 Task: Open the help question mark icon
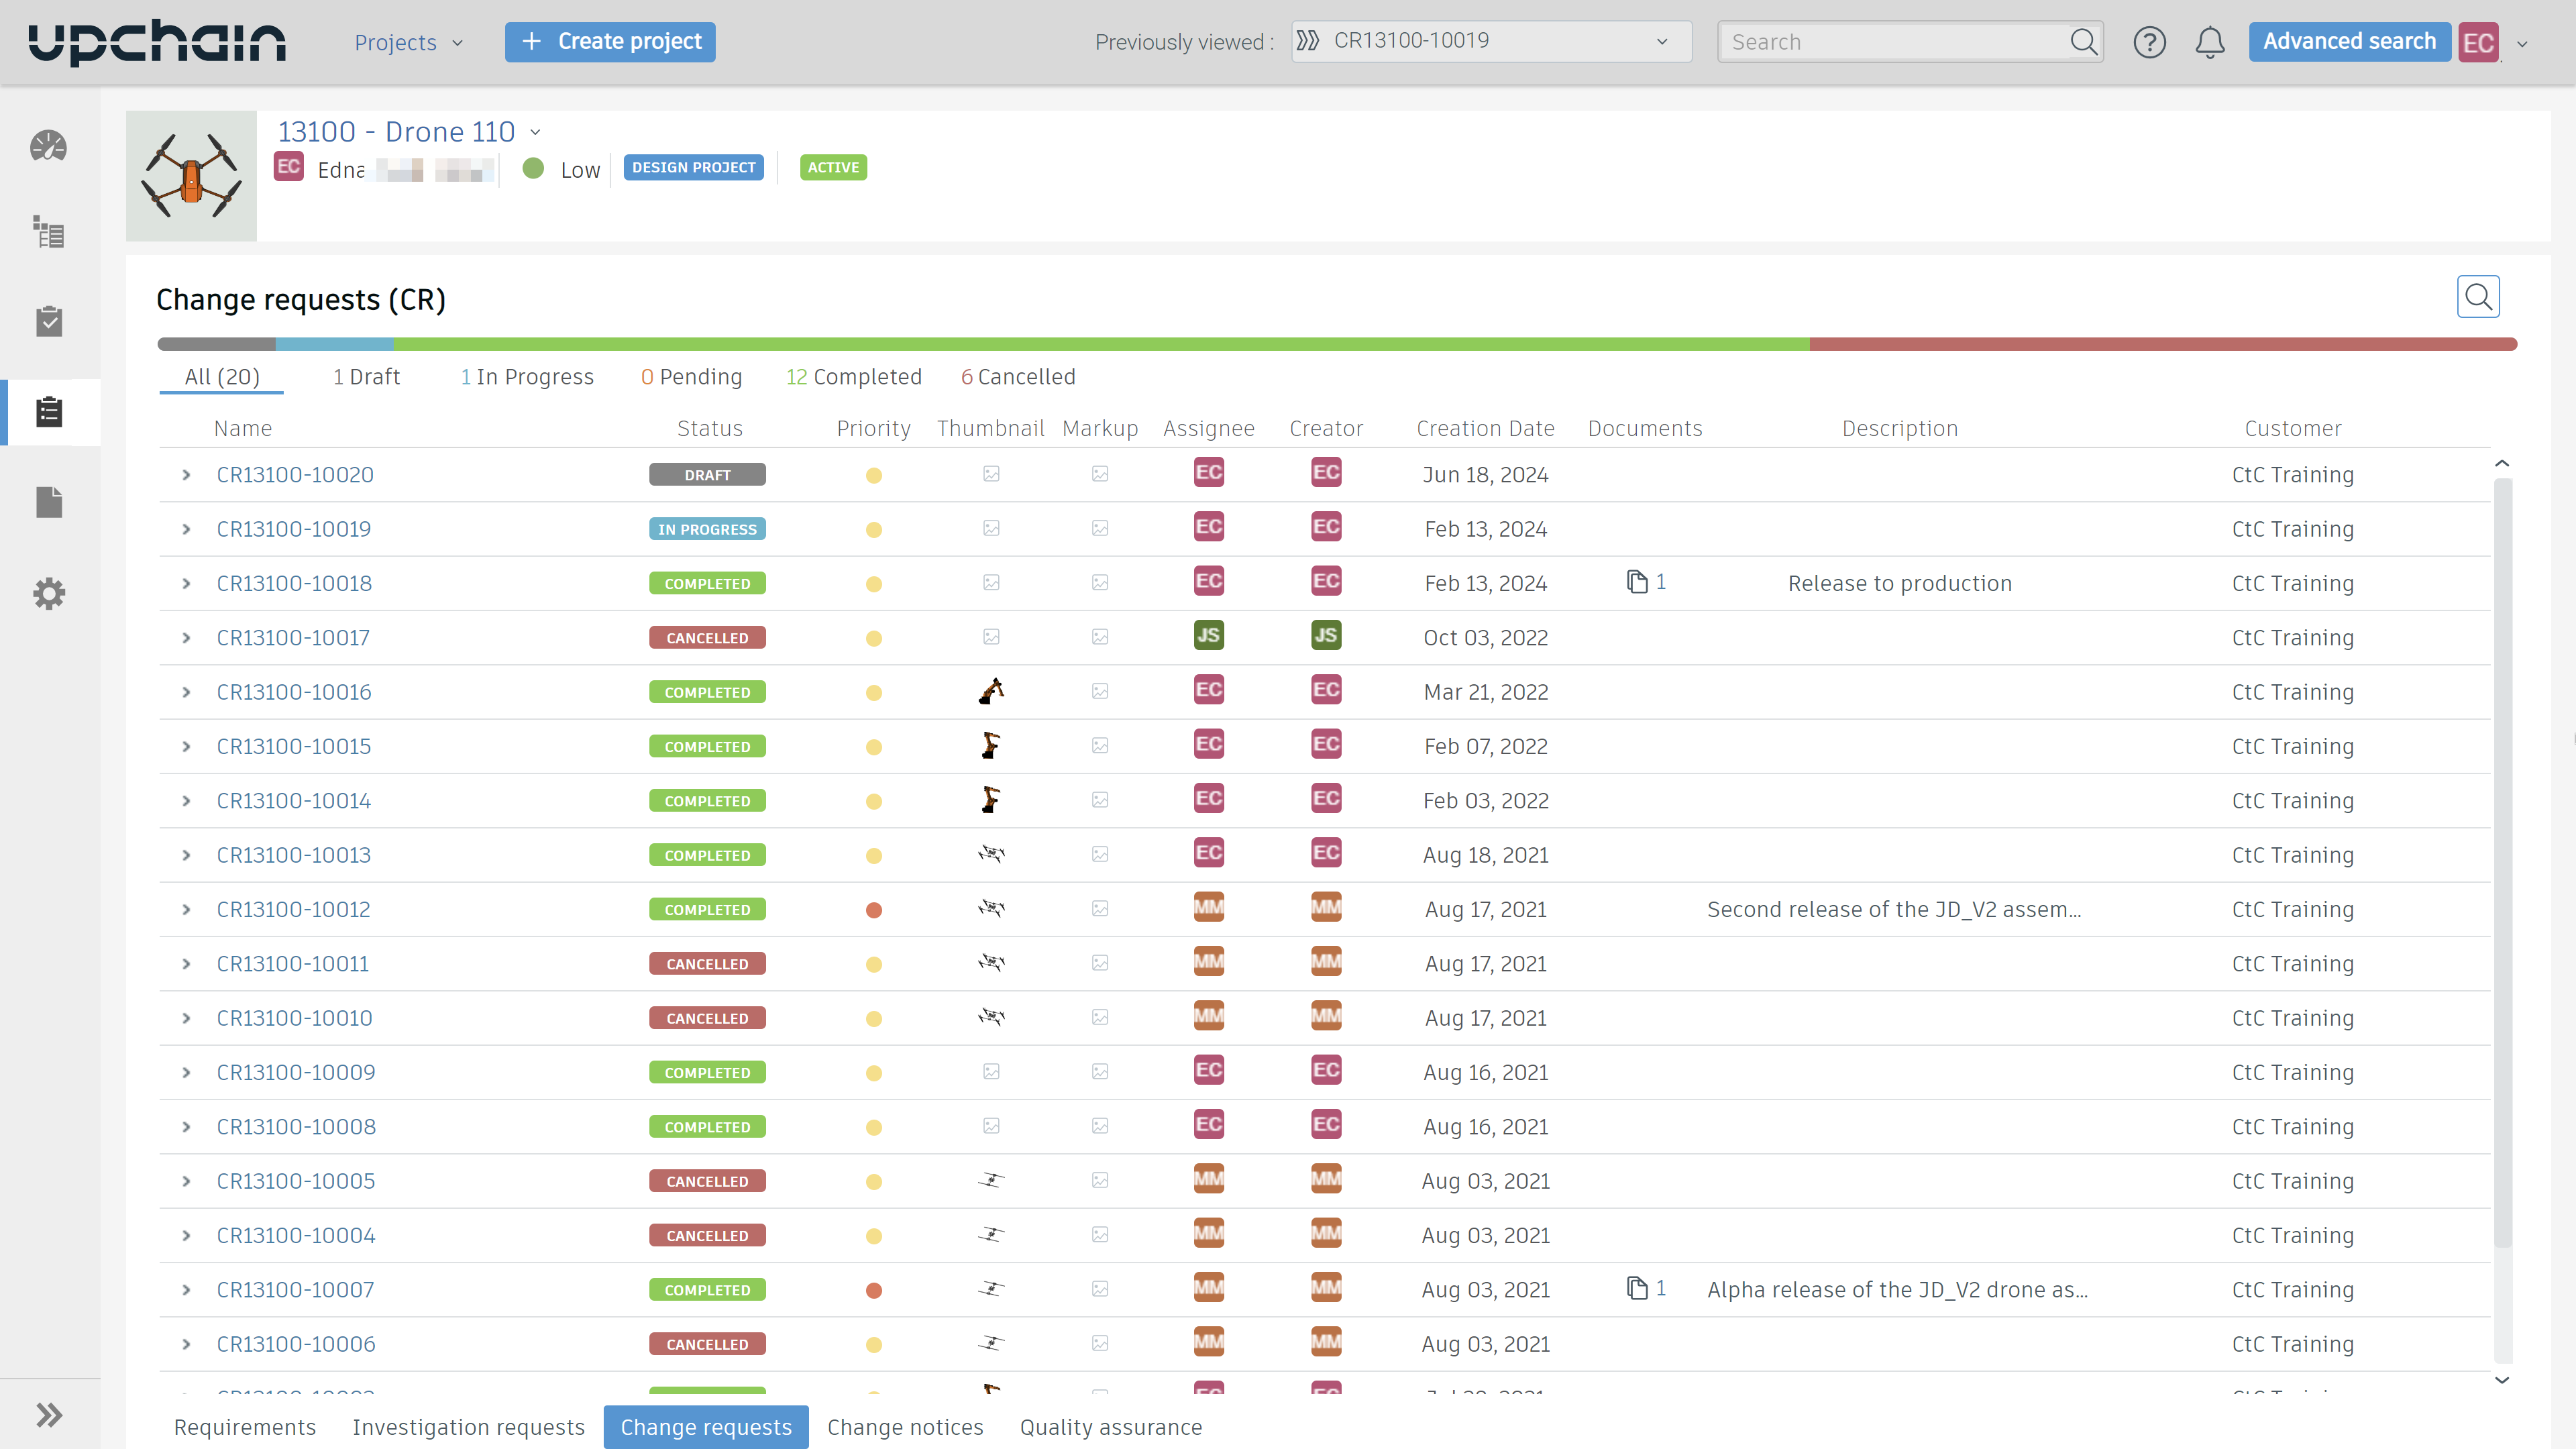tap(2149, 42)
